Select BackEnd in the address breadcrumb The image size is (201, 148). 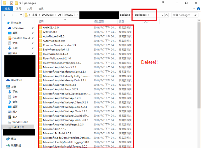(125, 15)
